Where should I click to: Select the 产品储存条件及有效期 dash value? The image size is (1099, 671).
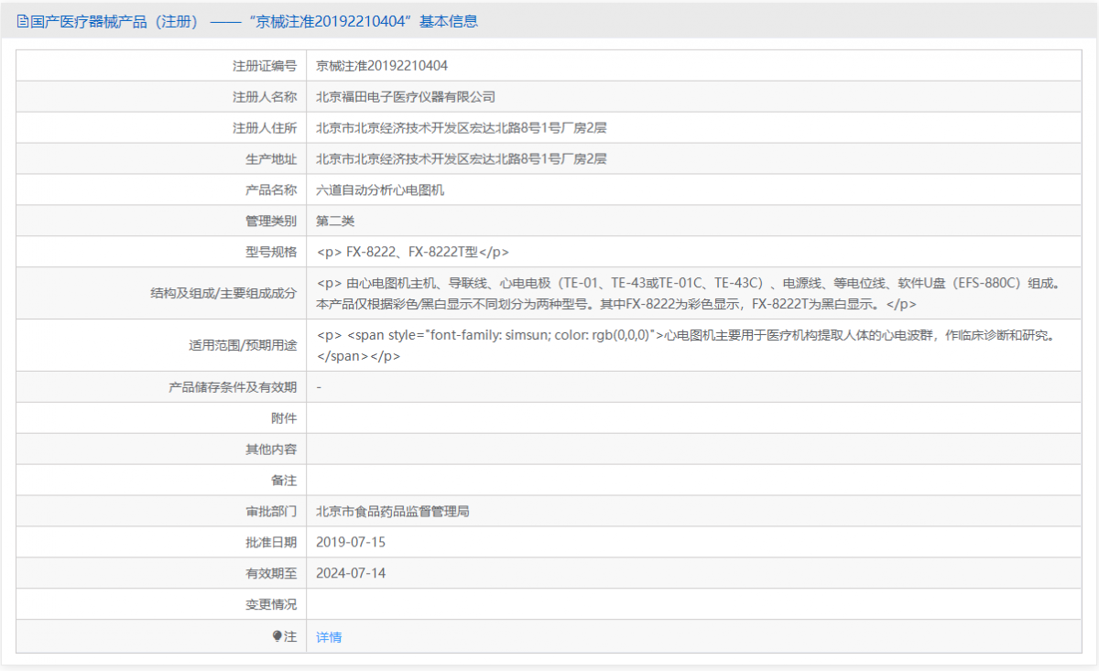click(x=319, y=386)
